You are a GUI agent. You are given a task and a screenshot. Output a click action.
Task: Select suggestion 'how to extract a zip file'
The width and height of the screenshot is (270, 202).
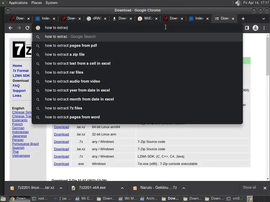[x=137, y=54]
